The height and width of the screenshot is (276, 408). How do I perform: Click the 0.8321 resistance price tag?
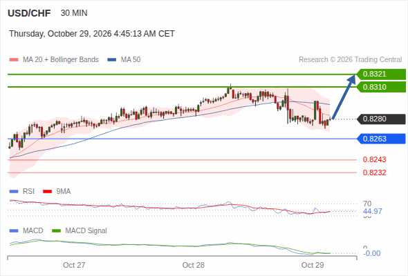(381, 75)
